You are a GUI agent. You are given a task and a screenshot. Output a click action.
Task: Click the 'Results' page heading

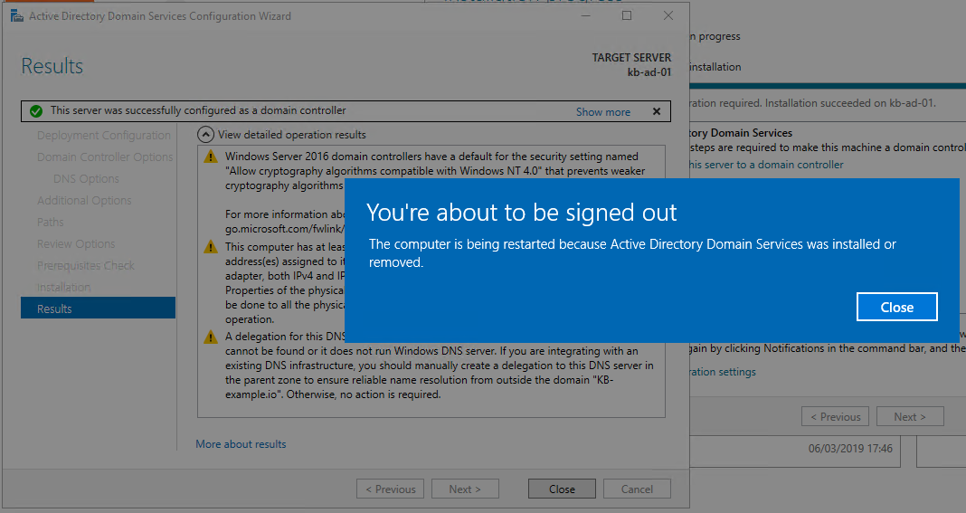[x=52, y=66]
